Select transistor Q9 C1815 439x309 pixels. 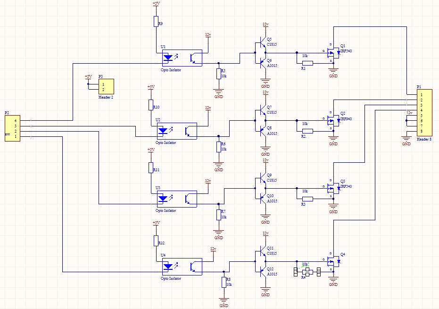[263, 178]
